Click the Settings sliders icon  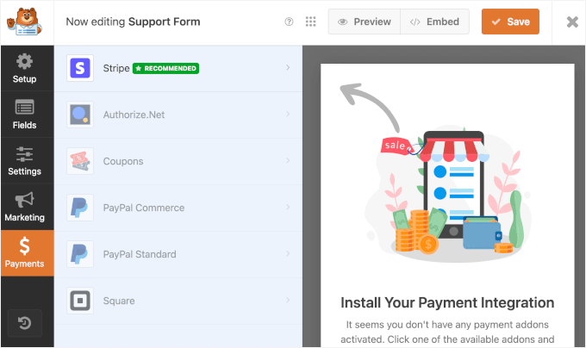point(24,154)
